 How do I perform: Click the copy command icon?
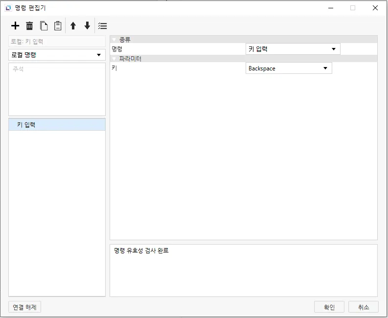pyautogui.click(x=44, y=26)
